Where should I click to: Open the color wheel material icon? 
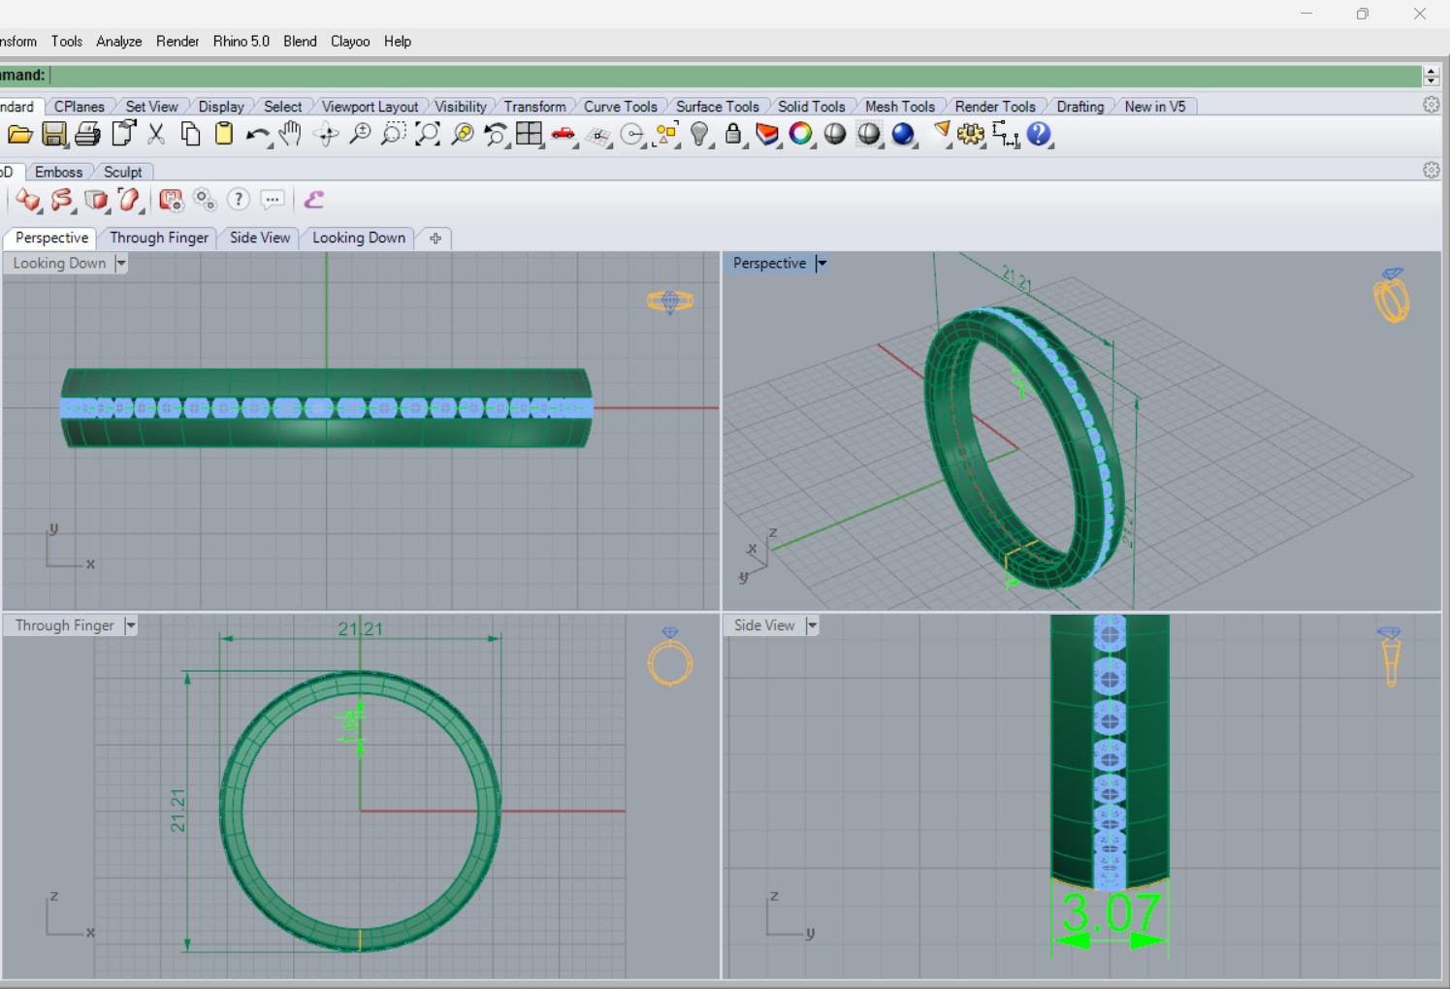tap(800, 134)
